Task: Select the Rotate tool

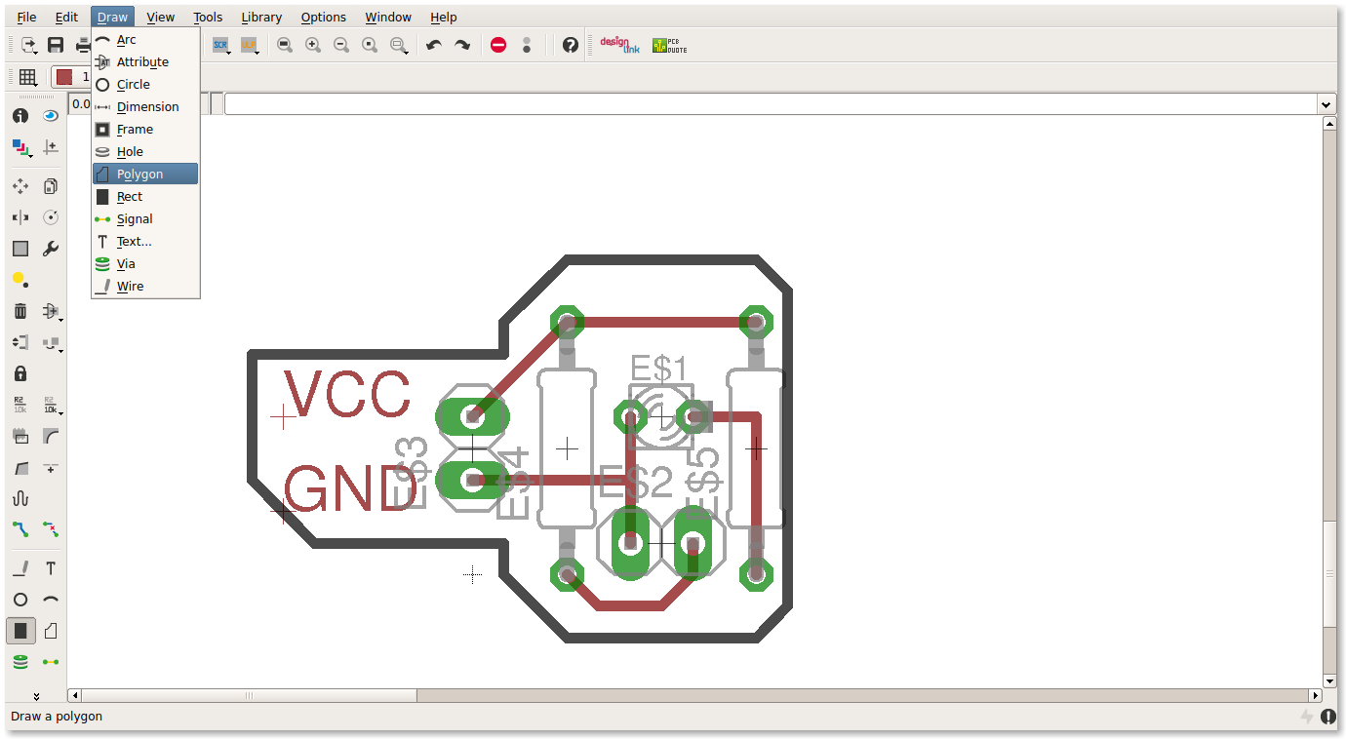Action: [51, 217]
